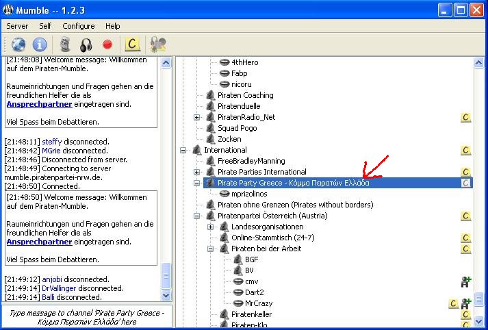Click the channel tree scrollbar thumb
488x330 pixels.
coord(478,299)
